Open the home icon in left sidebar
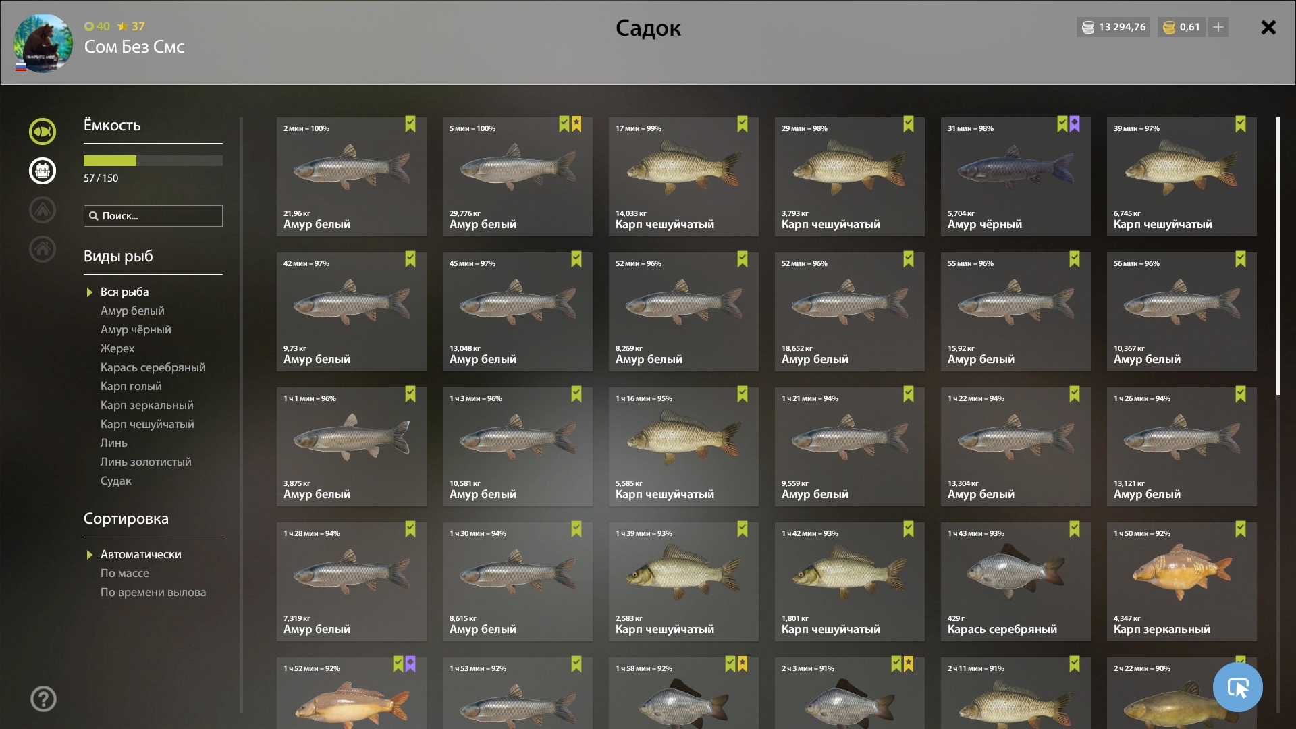 coord(42,249)
